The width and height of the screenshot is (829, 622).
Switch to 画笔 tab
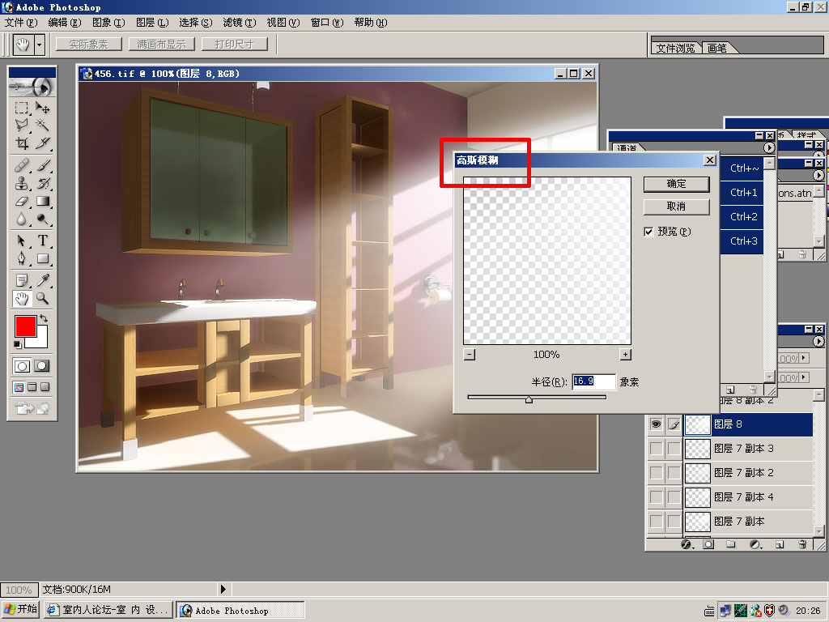[x=717, y=48]
